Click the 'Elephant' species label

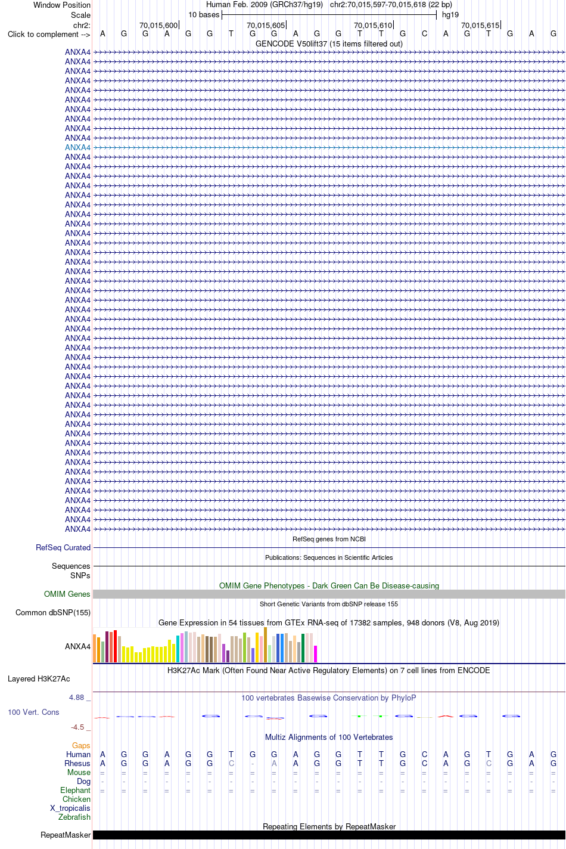pyautogui.click(x=76, y=790)
